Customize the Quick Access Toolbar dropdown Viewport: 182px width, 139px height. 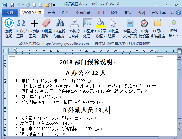(54, 5)
